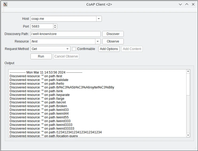Viewport: 198px width, 151px height.
Task: Click in the Discovery Path text field
Action: (x=65, y=34)
